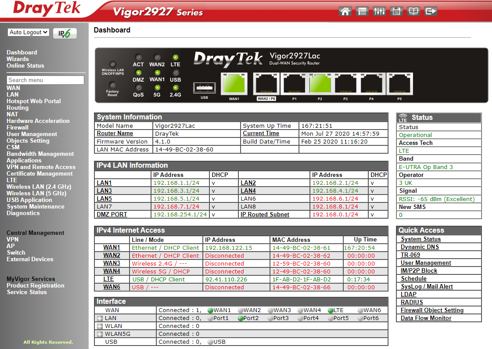The height and width of the screenshot is (349, 492).
Task: Click the RSSI signal value text
Action: click(437, 199)
